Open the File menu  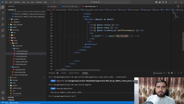click(x=6, y=2)
